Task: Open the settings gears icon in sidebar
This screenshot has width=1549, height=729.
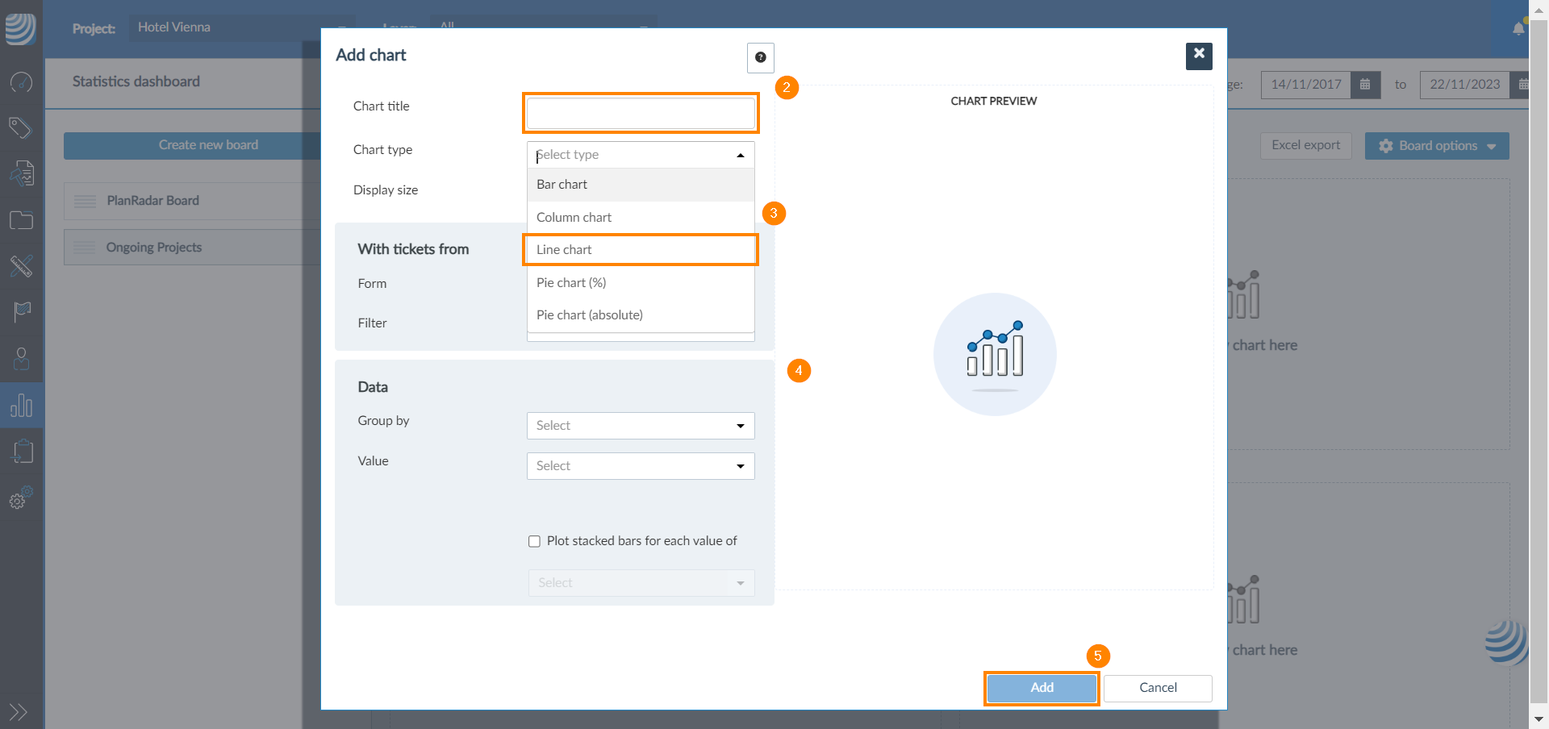Action: (x=21, y=498)
